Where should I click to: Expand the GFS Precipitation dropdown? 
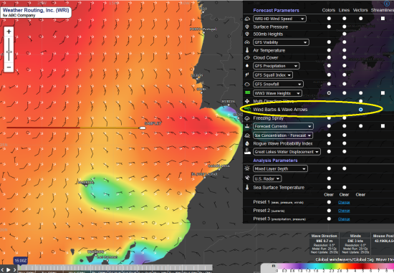tap(276, 66)
